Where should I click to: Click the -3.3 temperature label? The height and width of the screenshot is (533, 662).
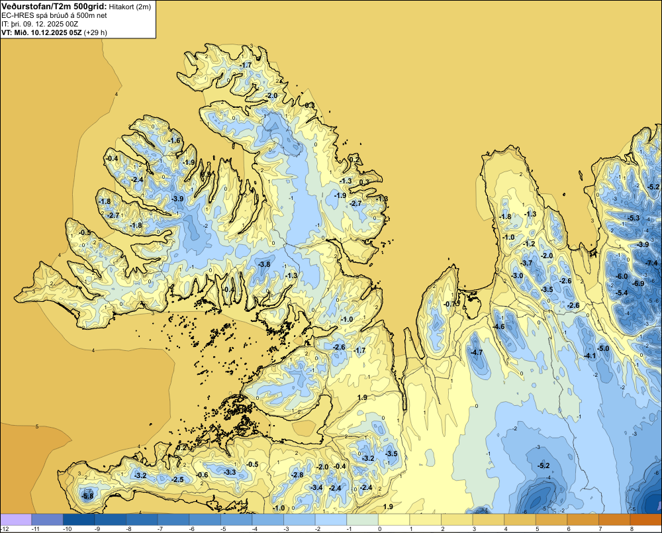229,472
